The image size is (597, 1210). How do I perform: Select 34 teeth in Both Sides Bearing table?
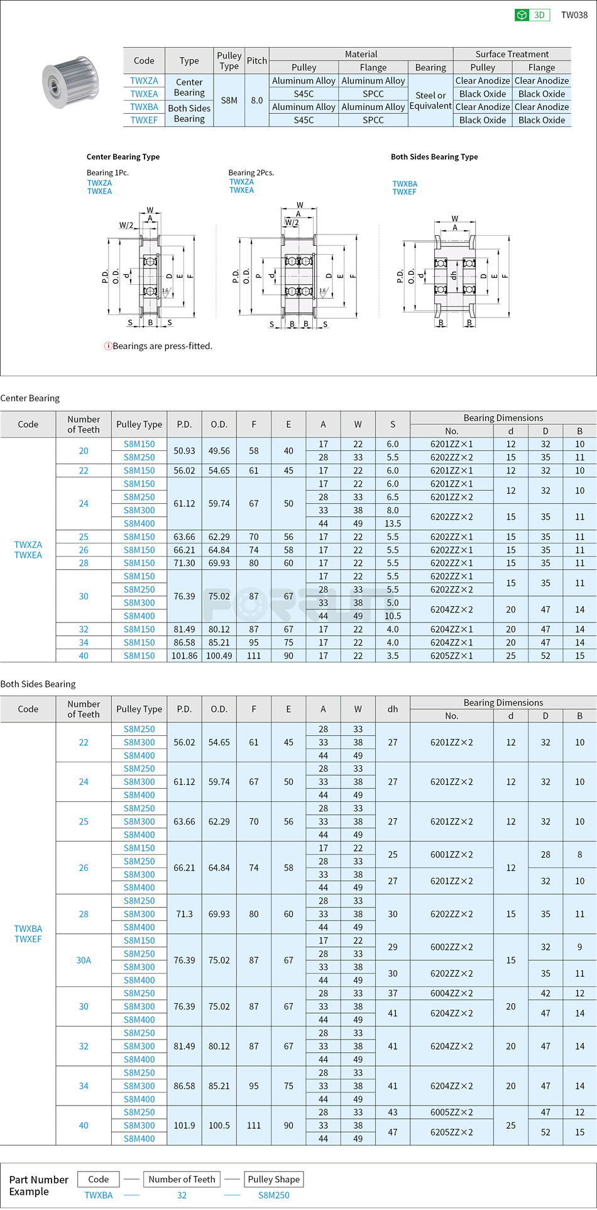click(x=84, y=1086)
